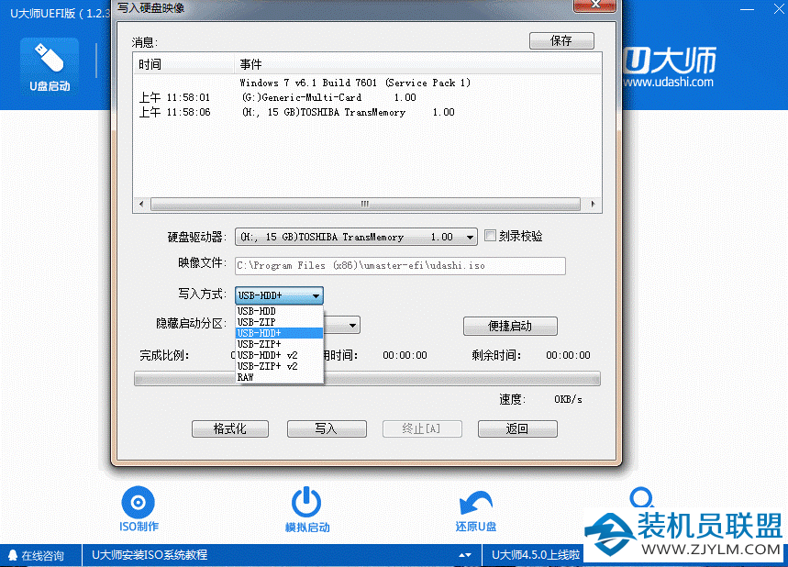This screenshot has height=567, width=788.
Task: Click the write progress bar
Action: (x=367, y=379)
